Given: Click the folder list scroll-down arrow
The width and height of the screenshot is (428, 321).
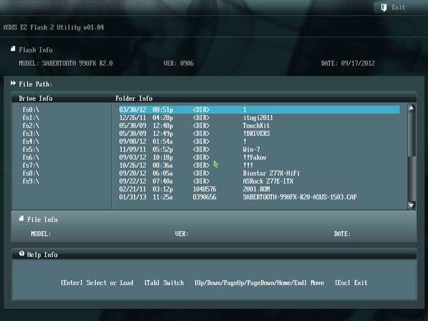Looking at the screenshot, I should (411, 205).
